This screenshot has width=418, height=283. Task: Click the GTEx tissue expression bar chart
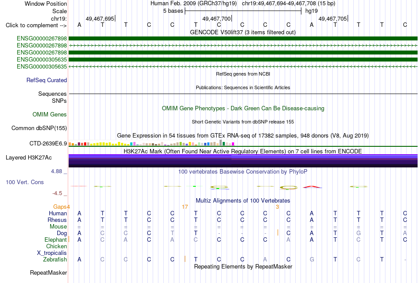coord(151,143)
